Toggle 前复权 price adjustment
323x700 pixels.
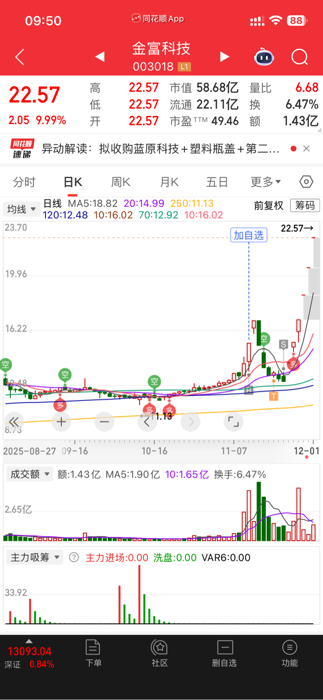269,205
